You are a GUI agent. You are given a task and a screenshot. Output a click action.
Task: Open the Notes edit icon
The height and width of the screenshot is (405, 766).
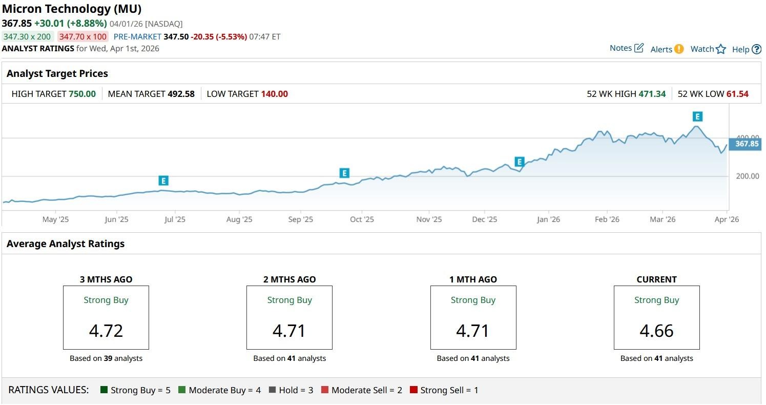(x=639, y=48)
